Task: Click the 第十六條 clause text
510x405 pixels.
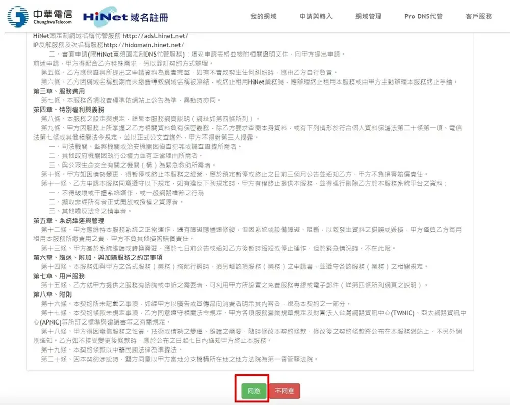Action: (196, 304)
